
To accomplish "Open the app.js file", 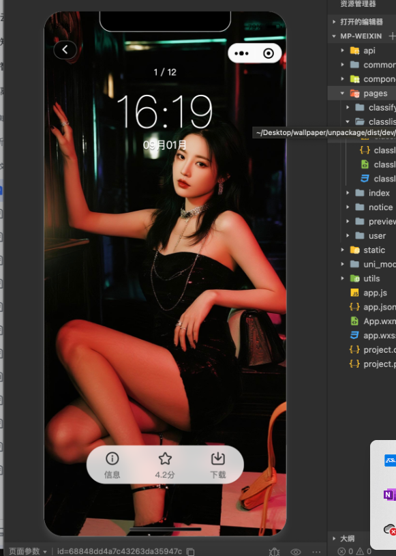I will [x=362, y=293].
